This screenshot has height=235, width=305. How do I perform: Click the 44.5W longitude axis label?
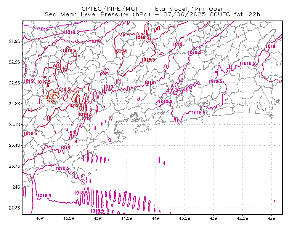pos(127,218)
